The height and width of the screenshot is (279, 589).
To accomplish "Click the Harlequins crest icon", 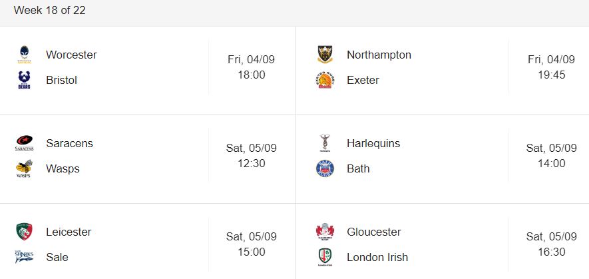I will click(x=325, y=143).
